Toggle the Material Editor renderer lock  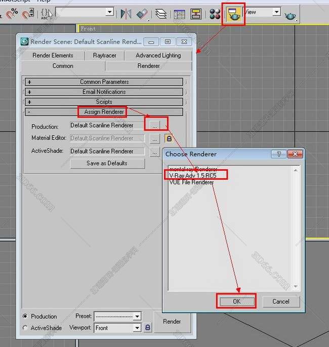click(169, 138)
